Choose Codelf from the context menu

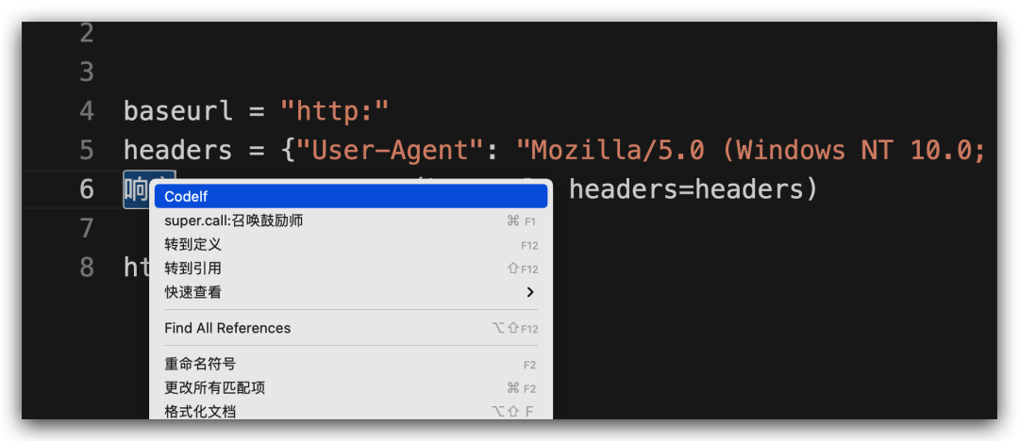point(351,196)
